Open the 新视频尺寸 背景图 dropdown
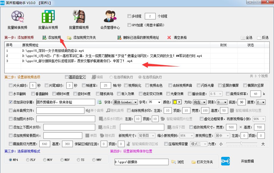 (147, 136)
